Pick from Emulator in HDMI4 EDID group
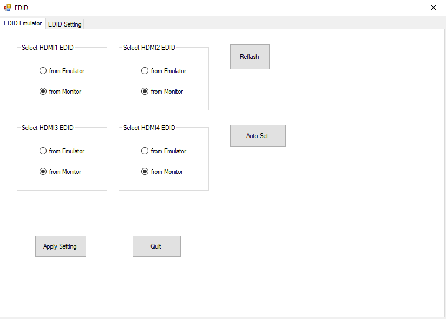 tap(145, 151)
